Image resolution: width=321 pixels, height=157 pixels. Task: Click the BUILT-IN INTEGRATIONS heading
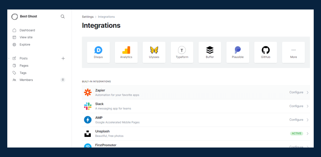96,81
